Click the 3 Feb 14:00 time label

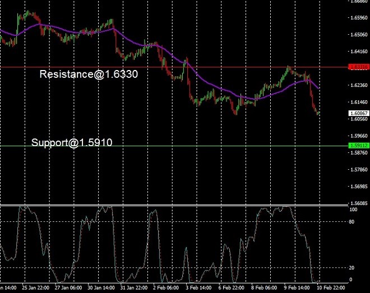[x=198, y=288]
